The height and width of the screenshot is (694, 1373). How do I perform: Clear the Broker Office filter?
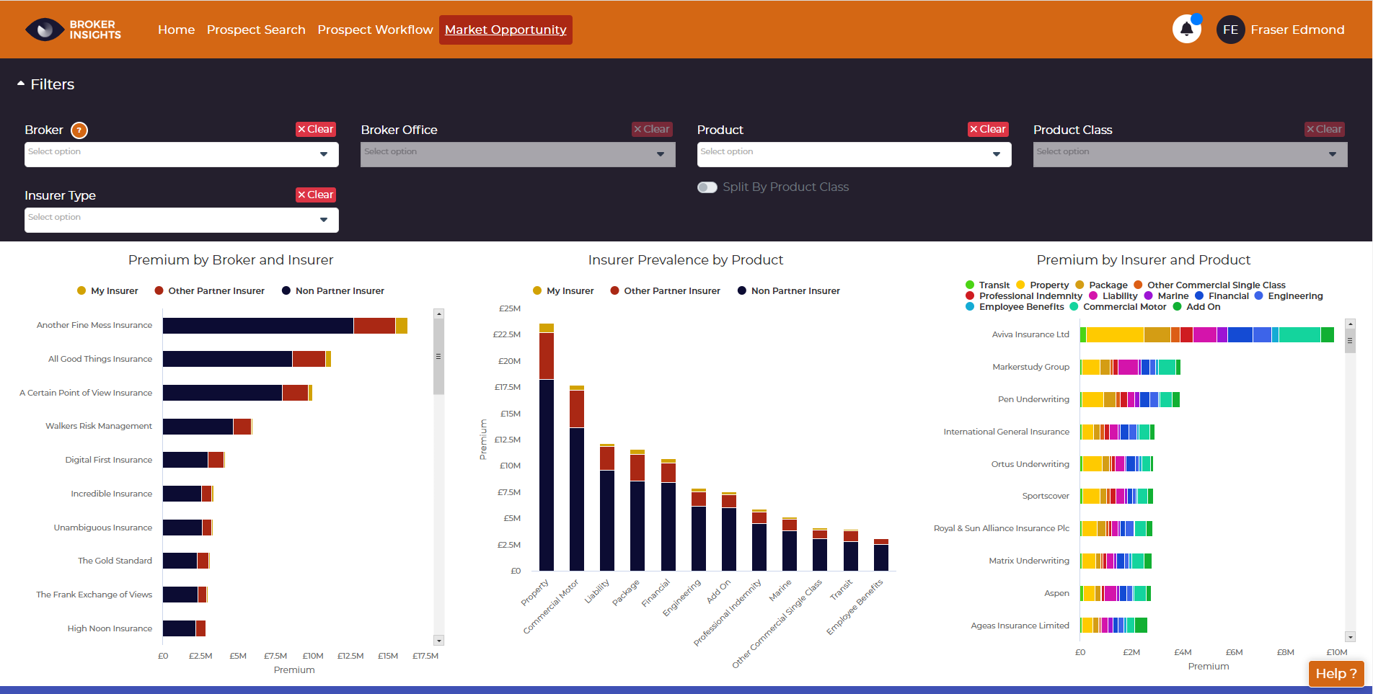[652, 129]
